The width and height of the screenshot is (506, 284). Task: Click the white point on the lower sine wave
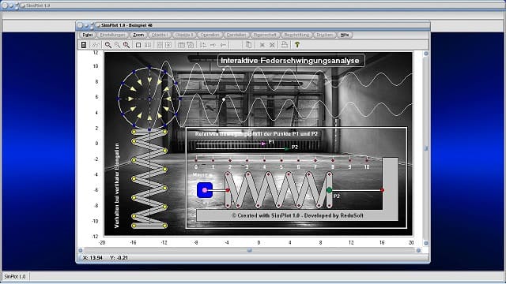(x=224, y=99)
